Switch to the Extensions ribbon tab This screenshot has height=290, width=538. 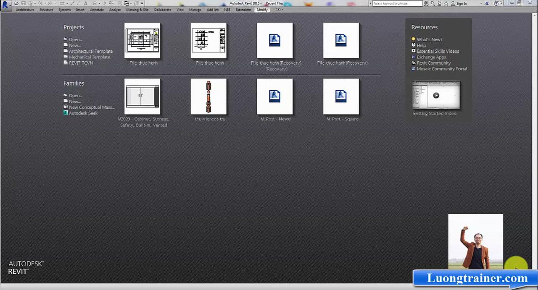click(x=243, y=10)
